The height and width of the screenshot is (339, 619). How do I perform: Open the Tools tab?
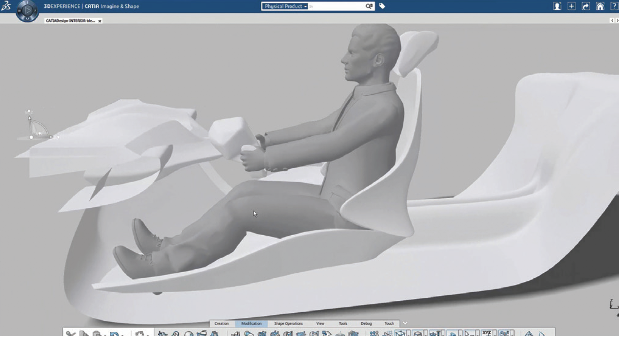343,324
